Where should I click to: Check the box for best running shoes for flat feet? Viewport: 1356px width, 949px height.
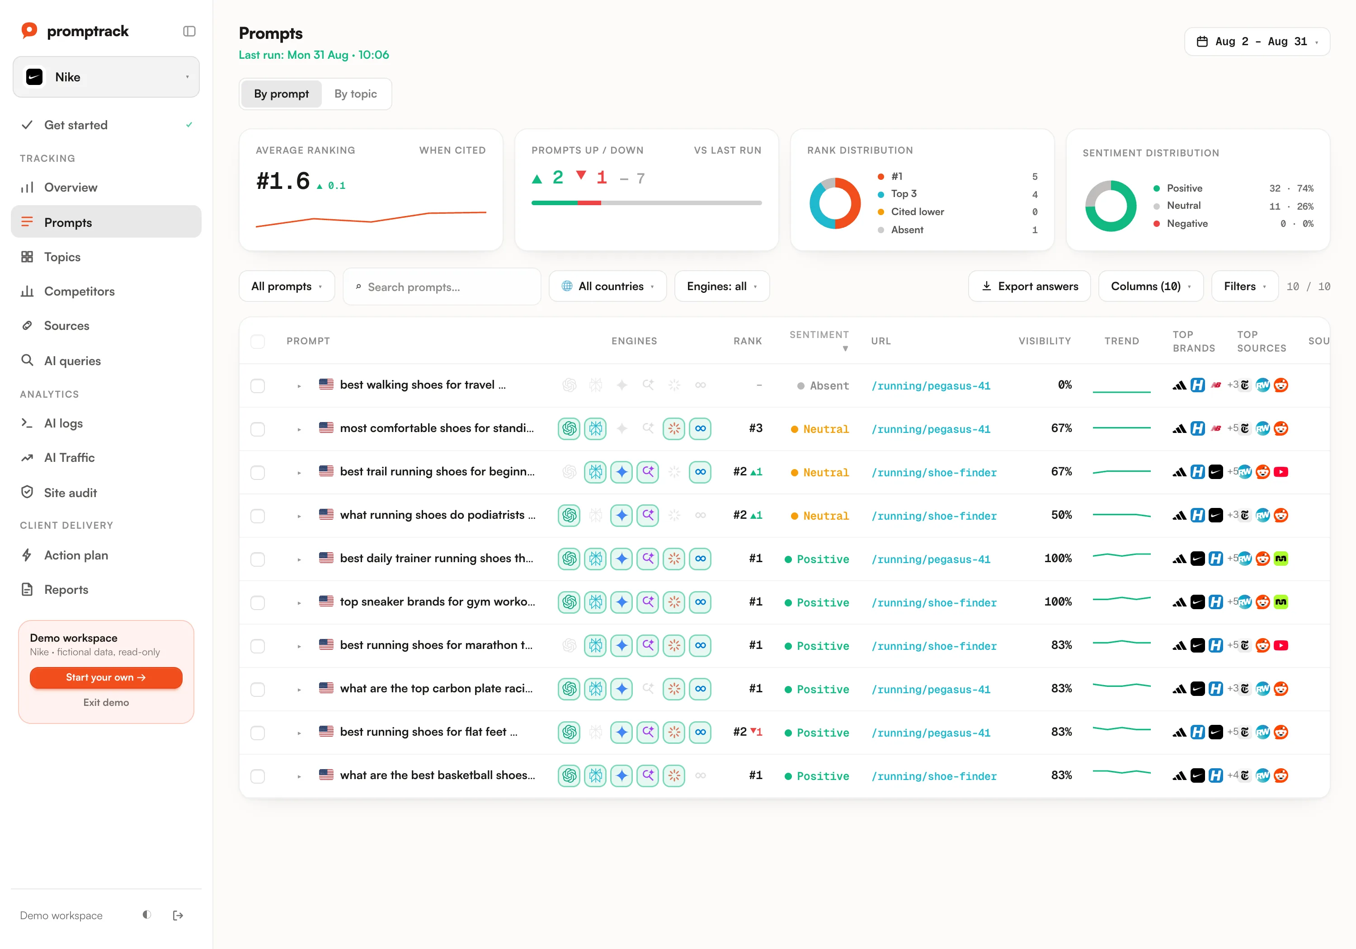pos(258,733)
